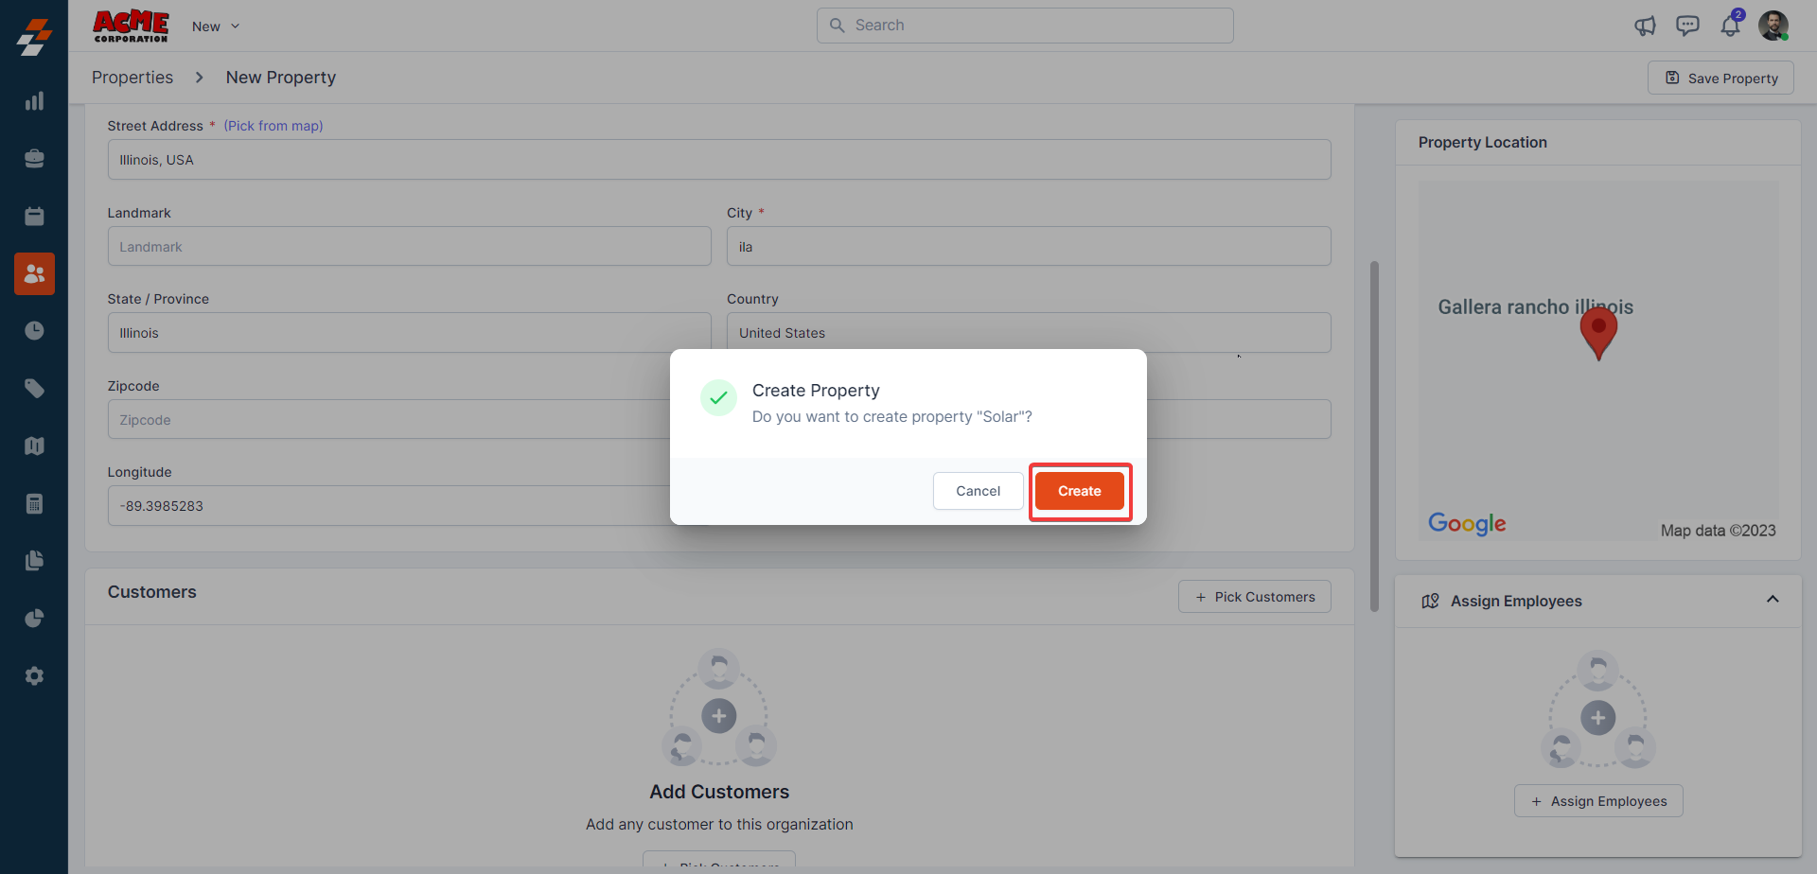
Task: Expand the New dropdown in header
Action: click(x=216, y=26)
